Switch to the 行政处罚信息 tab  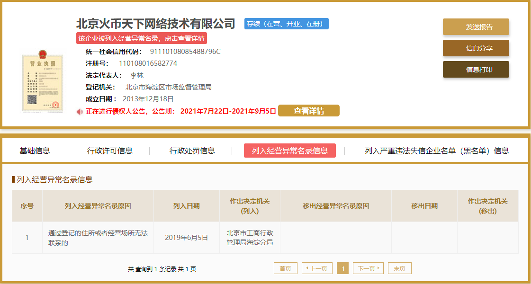point(192,151)
